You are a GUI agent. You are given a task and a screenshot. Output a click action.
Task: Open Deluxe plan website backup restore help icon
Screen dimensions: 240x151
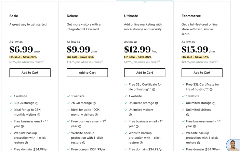click(x=84, y=143)
